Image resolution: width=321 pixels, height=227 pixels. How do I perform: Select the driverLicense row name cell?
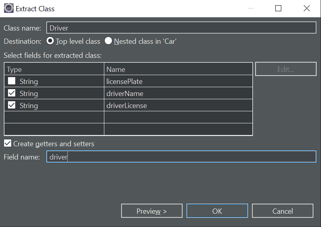(178, 105)
